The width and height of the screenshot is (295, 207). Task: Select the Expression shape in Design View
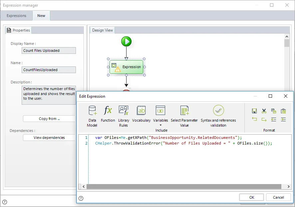(x=126, y=67)
